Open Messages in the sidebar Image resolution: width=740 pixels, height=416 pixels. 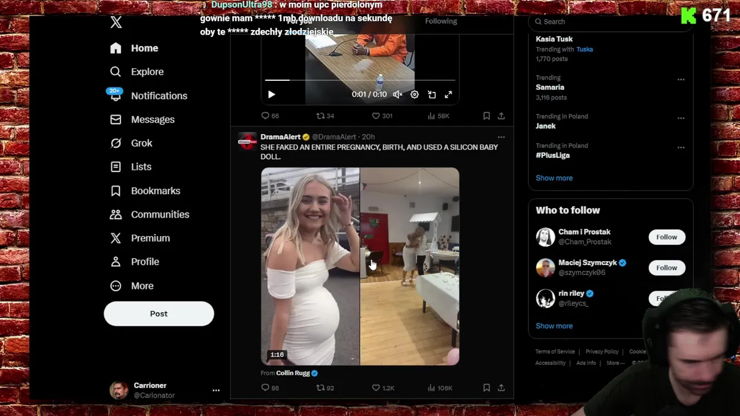coord(142,119)
